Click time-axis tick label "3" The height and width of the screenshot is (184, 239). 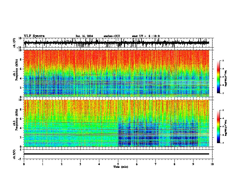click(80, 164)
